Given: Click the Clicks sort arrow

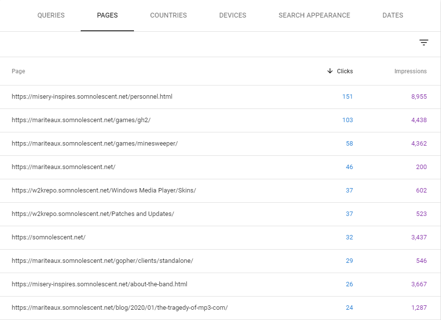Looking at the screenshot, I should pos(330,71).
